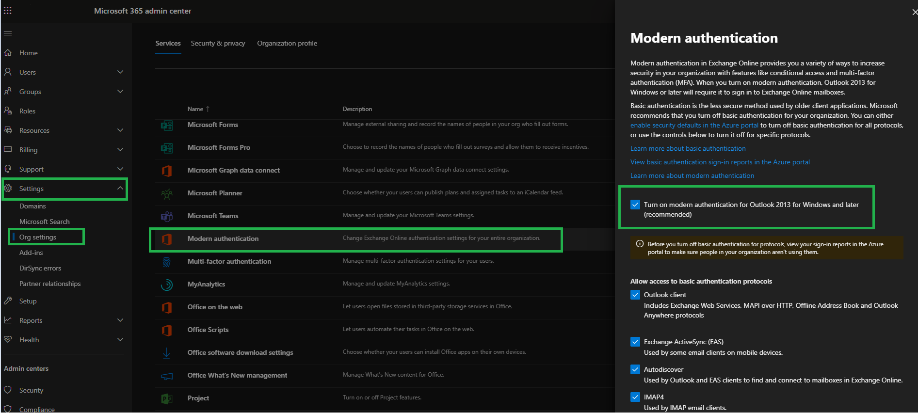Click the Multi-factor authentication fingerprint icon
This screenshot has height=413, width=918.
[x=167, y=262]
